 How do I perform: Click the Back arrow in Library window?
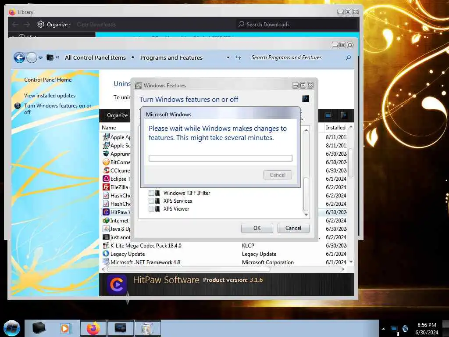click(x=15, y=25)
